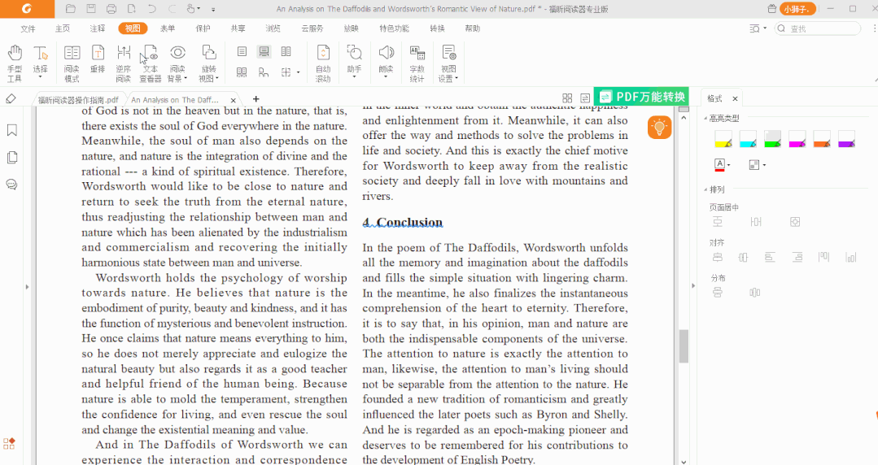Switch to 福昕阅读器操作指南.pdf document tab
Viewport: 878px width, 465px height.
(x=78, y=100)
